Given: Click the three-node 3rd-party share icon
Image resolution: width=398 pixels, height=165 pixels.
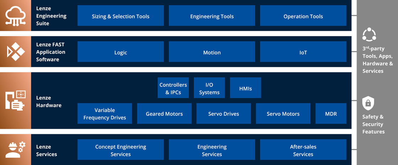Looking at the screenshot, I should (369, 34).
